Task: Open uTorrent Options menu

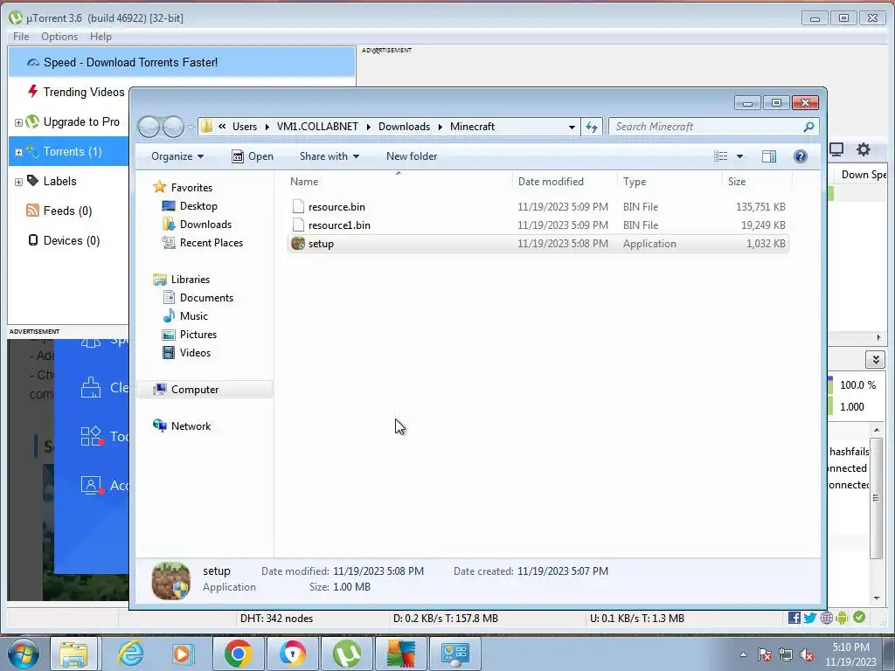Action: 59,37
